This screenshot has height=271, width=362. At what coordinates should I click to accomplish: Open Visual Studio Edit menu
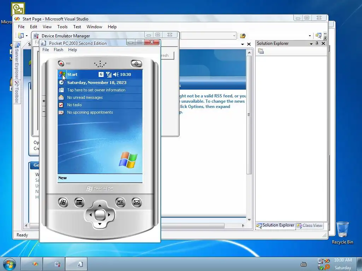click(x=34, y=27)
